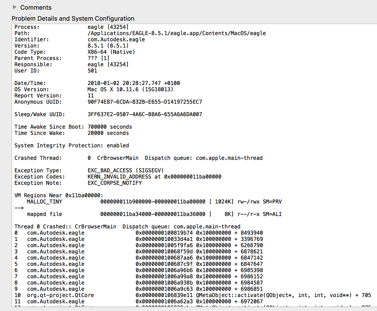Click the "MALLOC_TINY" region name
The width and height of the screenshot is (377, 311).
tap(45, 201)
